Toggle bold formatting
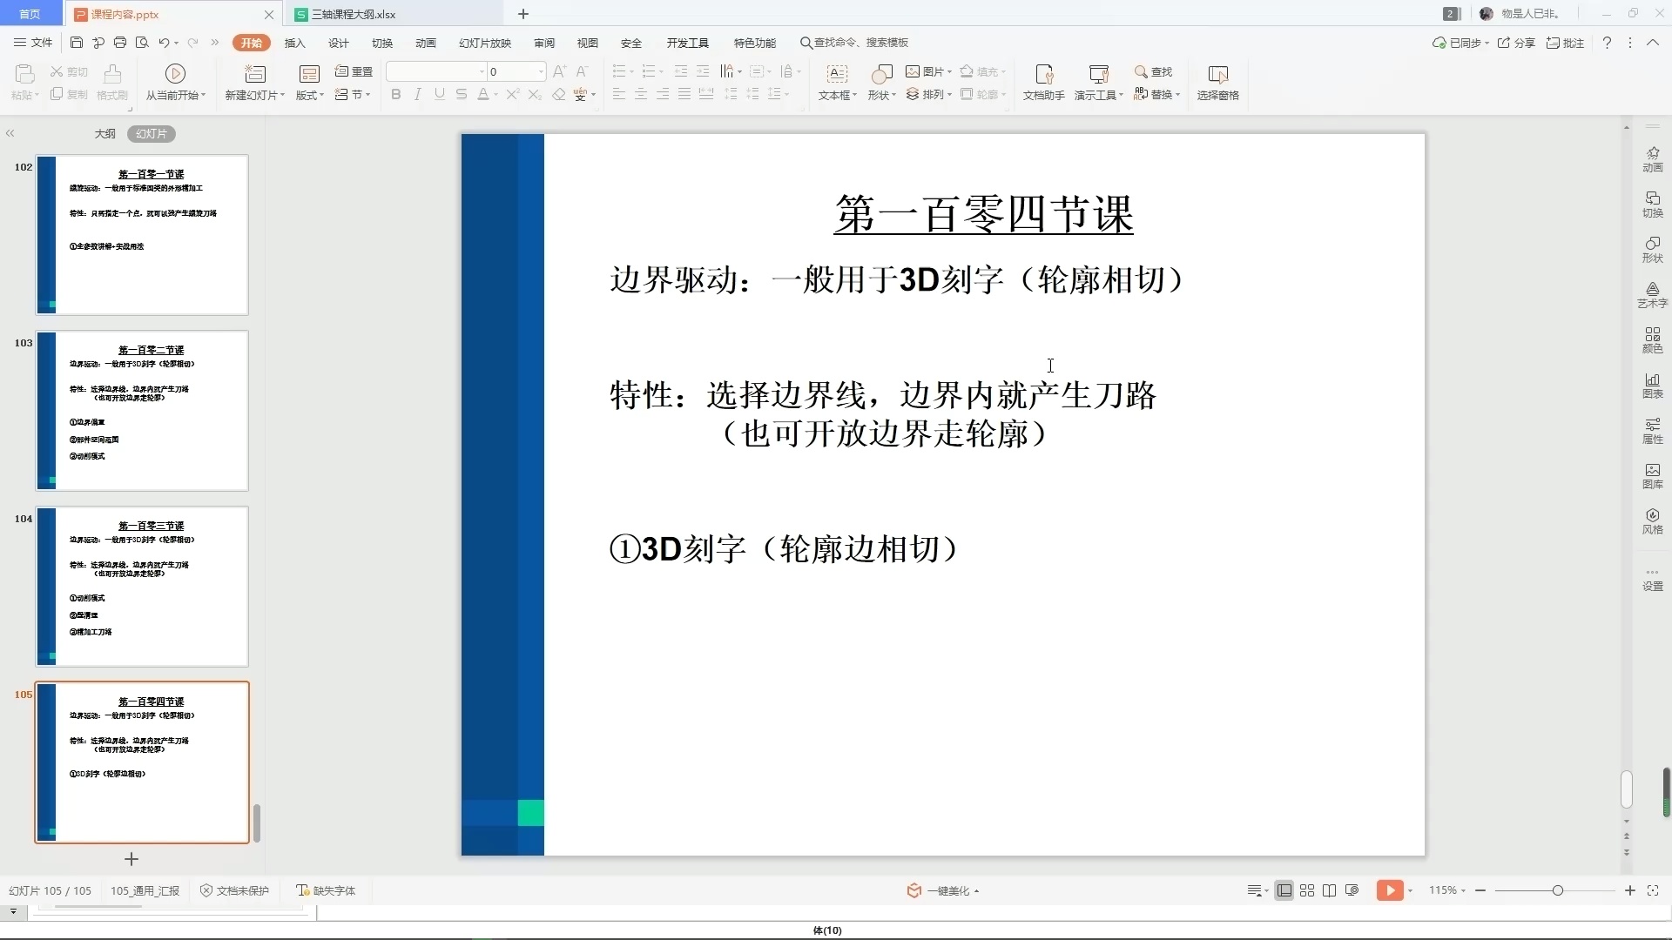Screen dimensions: 1672x940 pos(396,94)
